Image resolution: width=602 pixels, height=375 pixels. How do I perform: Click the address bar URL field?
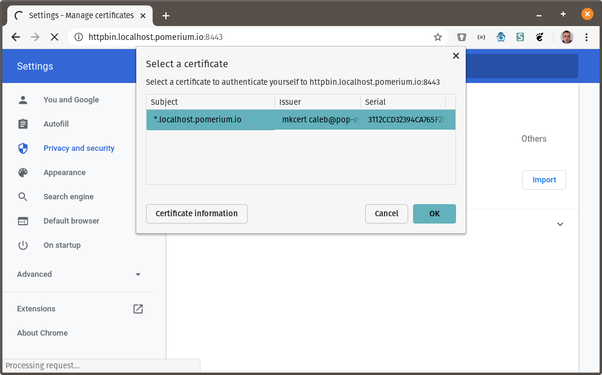pyautogui.click(x=257, y=37)
